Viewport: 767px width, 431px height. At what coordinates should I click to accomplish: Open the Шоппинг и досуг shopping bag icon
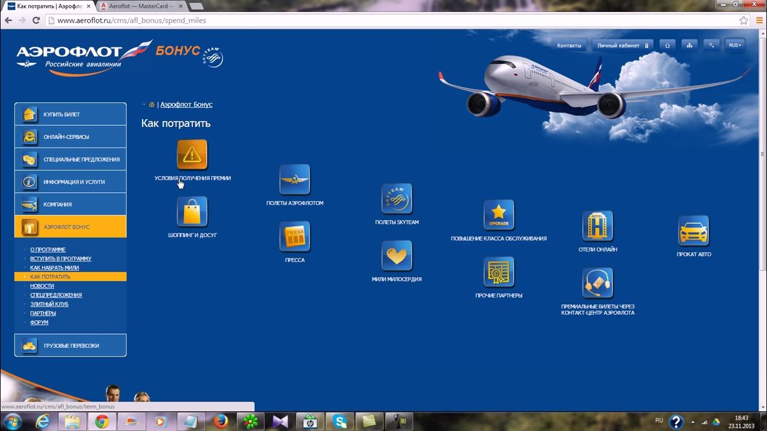tap(192, 212)
